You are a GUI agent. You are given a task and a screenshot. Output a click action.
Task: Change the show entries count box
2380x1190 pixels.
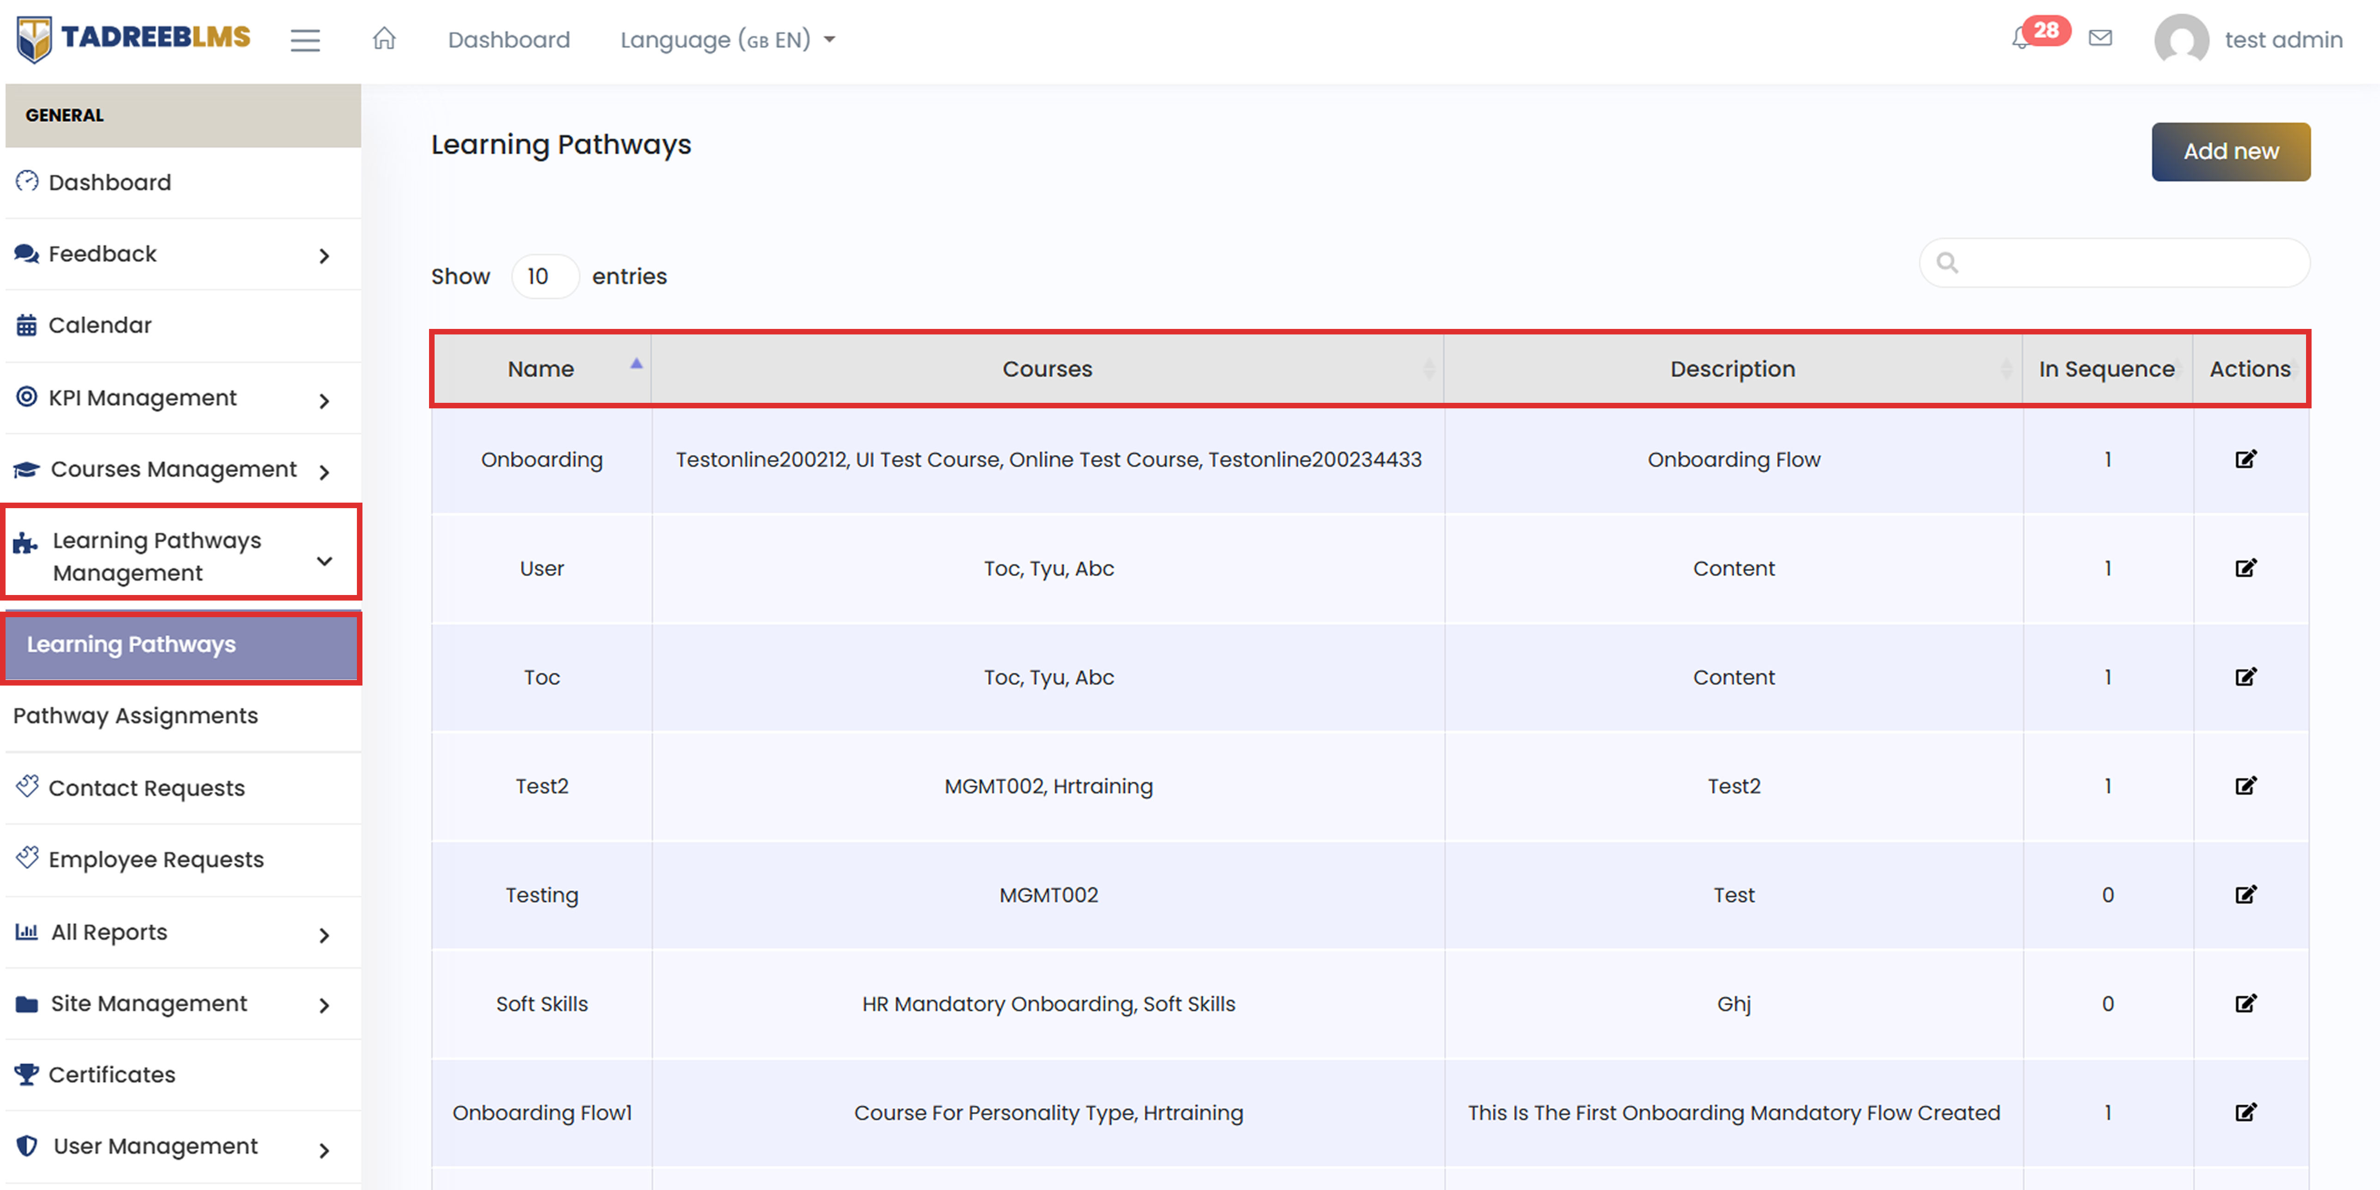(545, 276)
